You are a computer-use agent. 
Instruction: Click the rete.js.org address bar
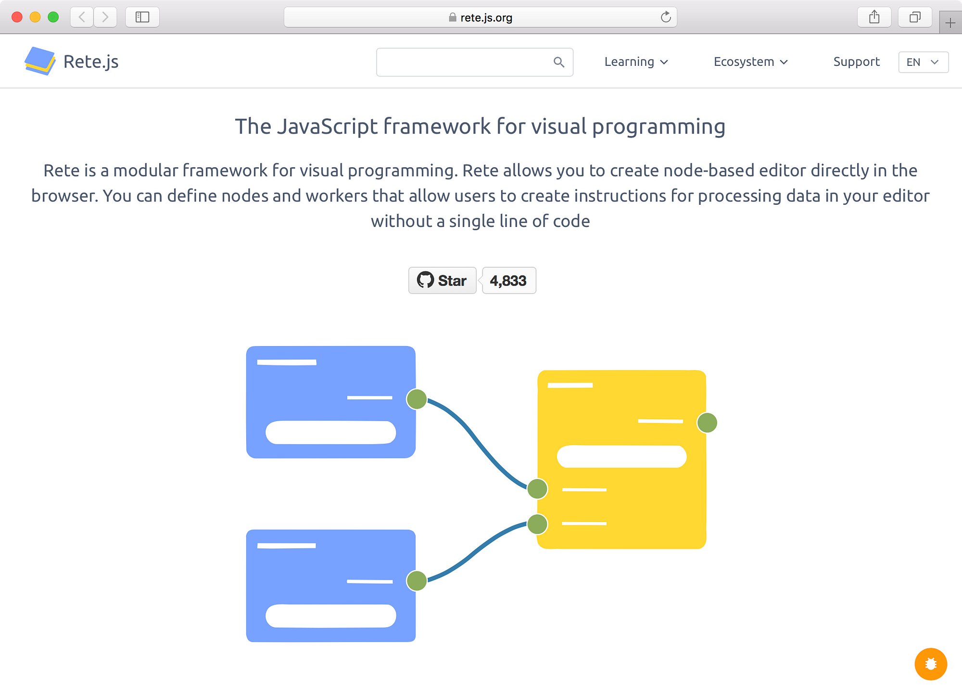coord(480,17)
